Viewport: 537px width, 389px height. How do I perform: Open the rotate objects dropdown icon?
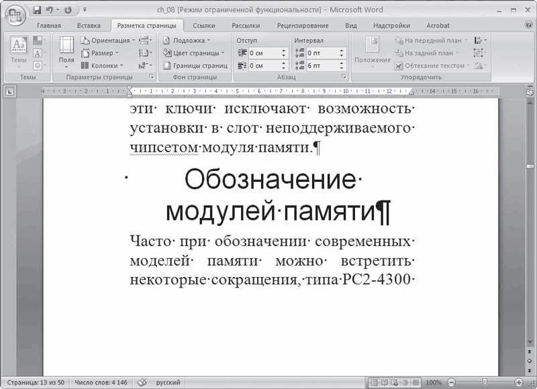(481, 65)
